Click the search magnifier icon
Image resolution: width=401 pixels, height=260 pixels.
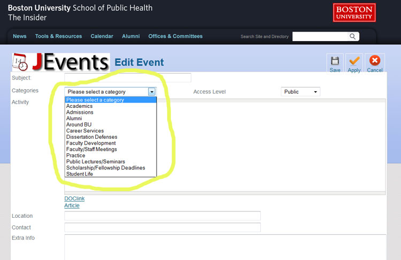click(x=353, y=36)
